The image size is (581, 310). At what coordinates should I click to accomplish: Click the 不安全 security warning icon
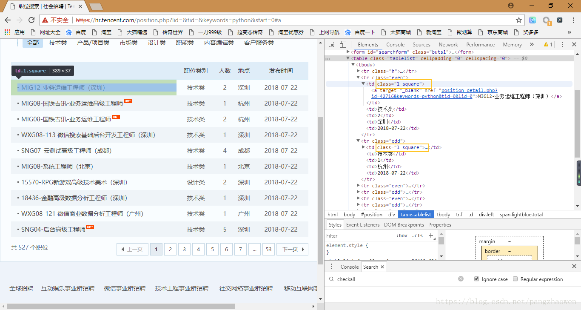[x=45, y=20]
